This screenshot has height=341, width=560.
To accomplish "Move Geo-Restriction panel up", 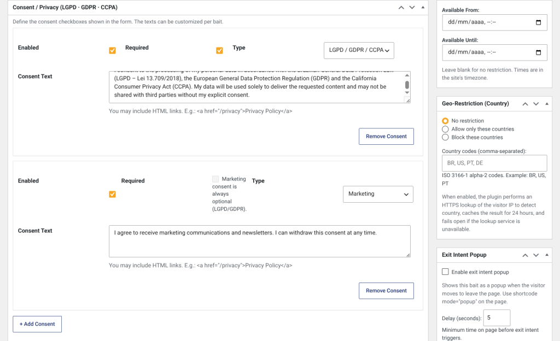I will click(525, 104).
